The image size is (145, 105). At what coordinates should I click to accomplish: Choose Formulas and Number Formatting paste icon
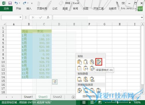pyautogui.click(x=92, y=62)
